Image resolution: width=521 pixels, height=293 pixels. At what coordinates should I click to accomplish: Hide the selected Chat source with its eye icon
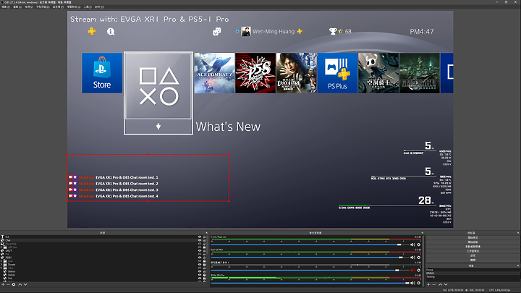point(200,240)
